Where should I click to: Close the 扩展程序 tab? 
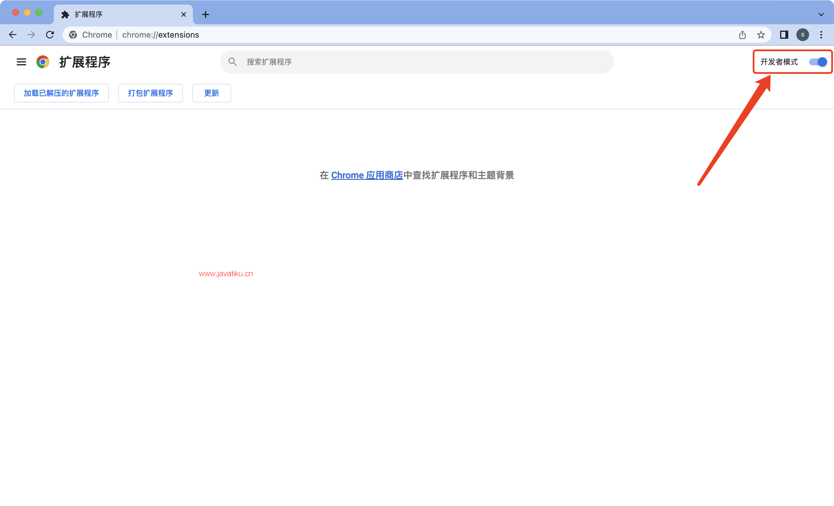[184, 14]
